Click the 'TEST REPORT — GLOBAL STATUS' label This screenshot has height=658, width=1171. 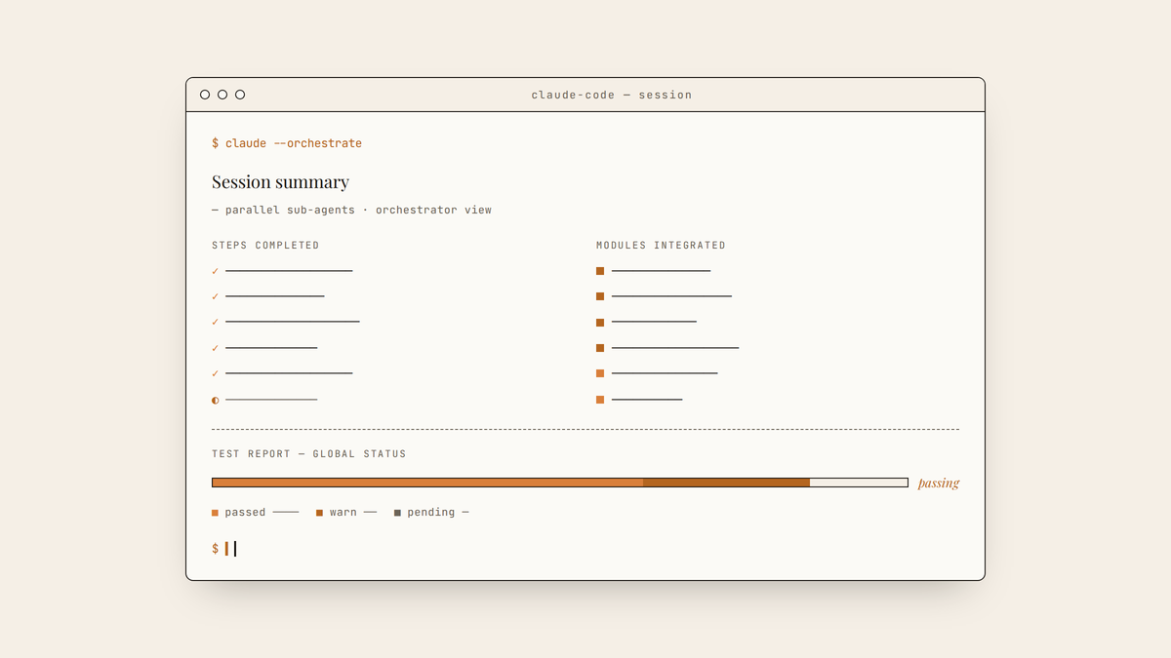tap(309, 454)
